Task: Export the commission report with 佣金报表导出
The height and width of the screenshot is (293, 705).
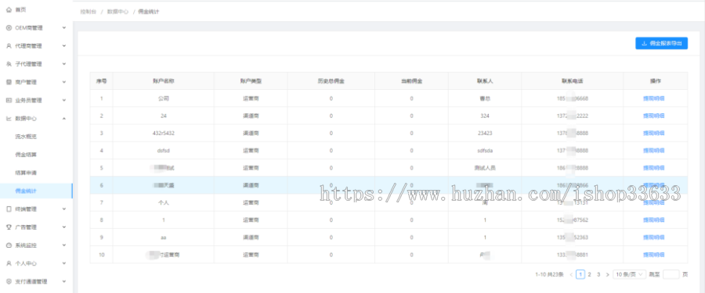Action: (661, 44)
